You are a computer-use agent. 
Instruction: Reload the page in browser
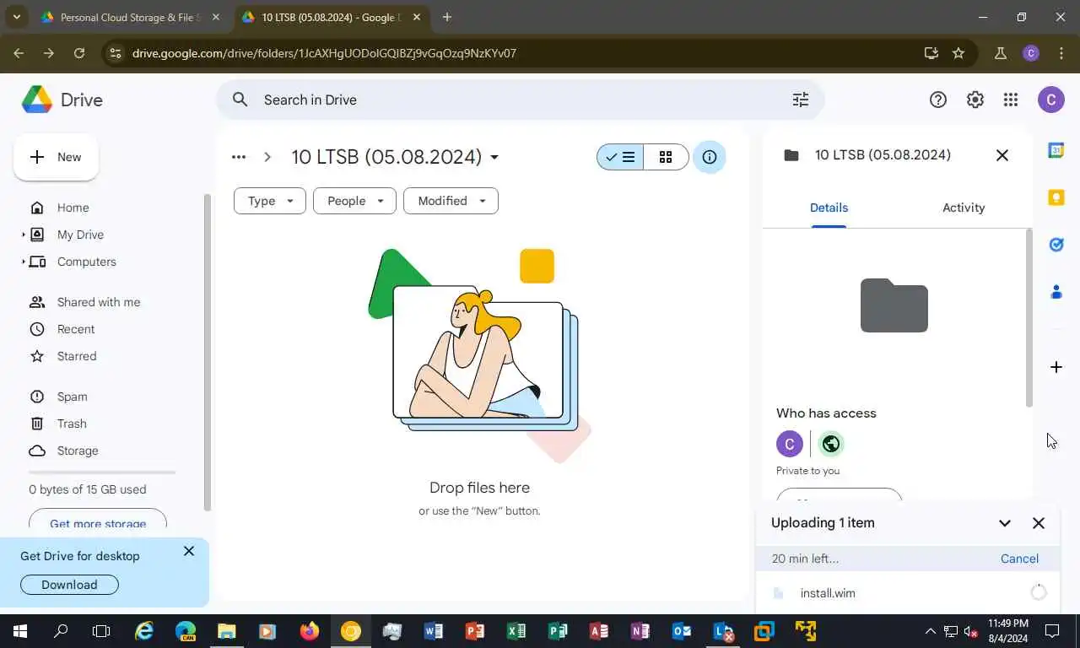(x=79, y=53)
